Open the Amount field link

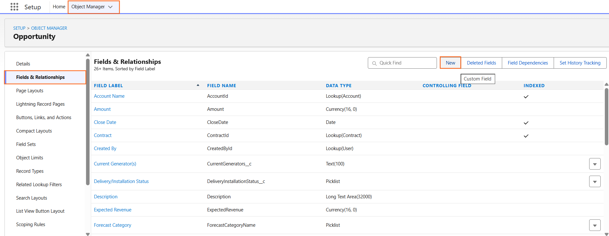[102, 109]
